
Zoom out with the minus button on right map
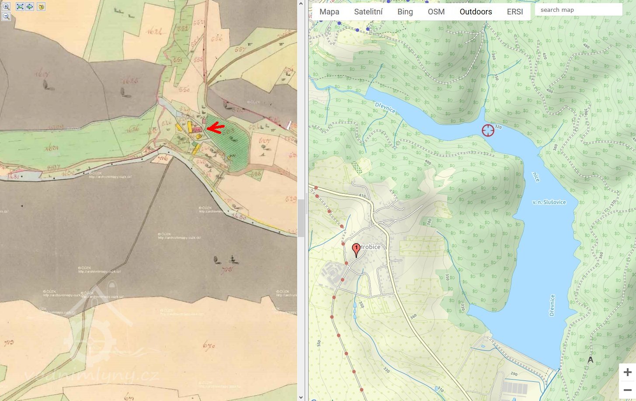pos(627,390)
